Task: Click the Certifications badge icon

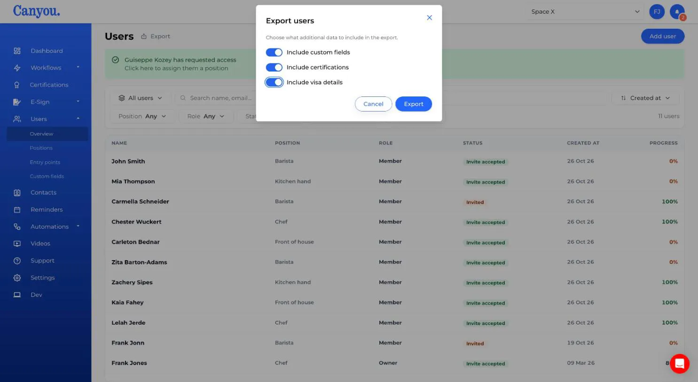Action: point(17,85)
